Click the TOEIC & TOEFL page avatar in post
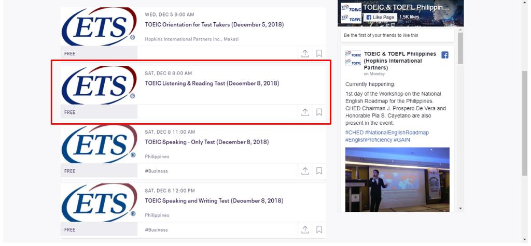Viewport: 531px width, 246px height. [353, 58]
